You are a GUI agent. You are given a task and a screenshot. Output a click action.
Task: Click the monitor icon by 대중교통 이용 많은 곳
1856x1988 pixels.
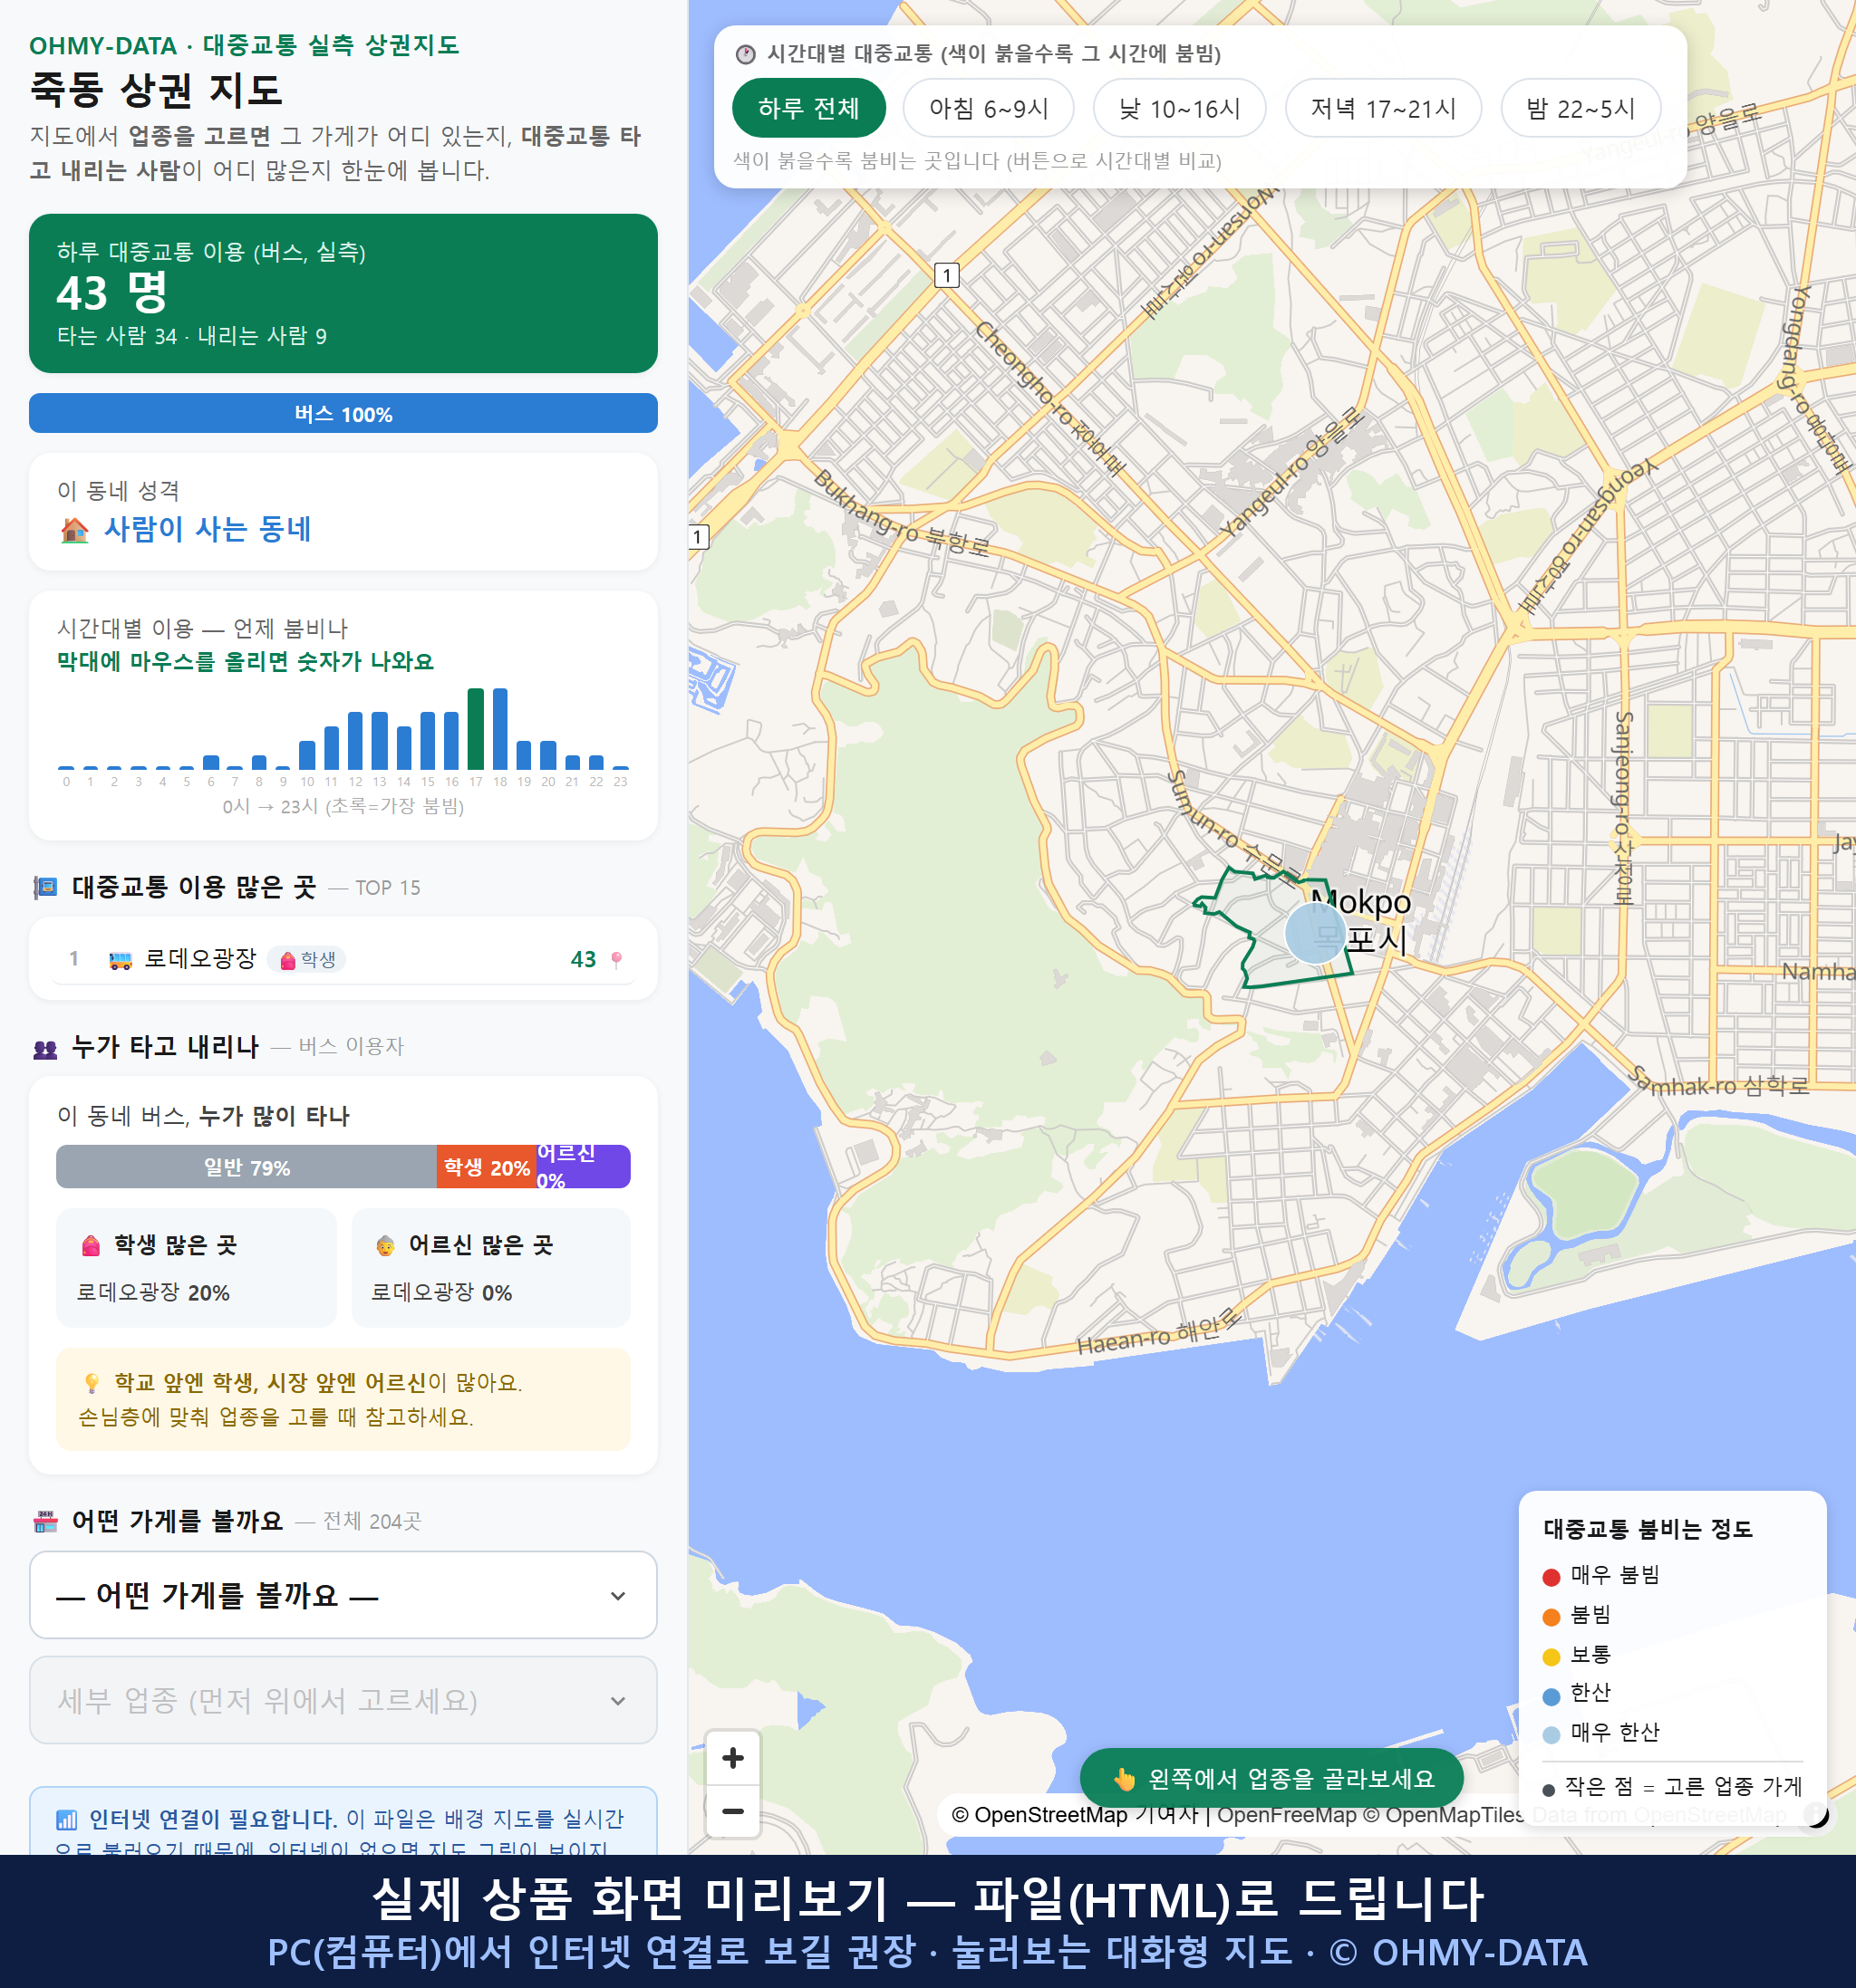(x=45, y=887)
